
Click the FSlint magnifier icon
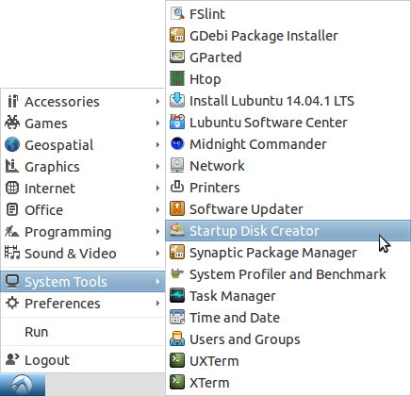click(177, 14)
